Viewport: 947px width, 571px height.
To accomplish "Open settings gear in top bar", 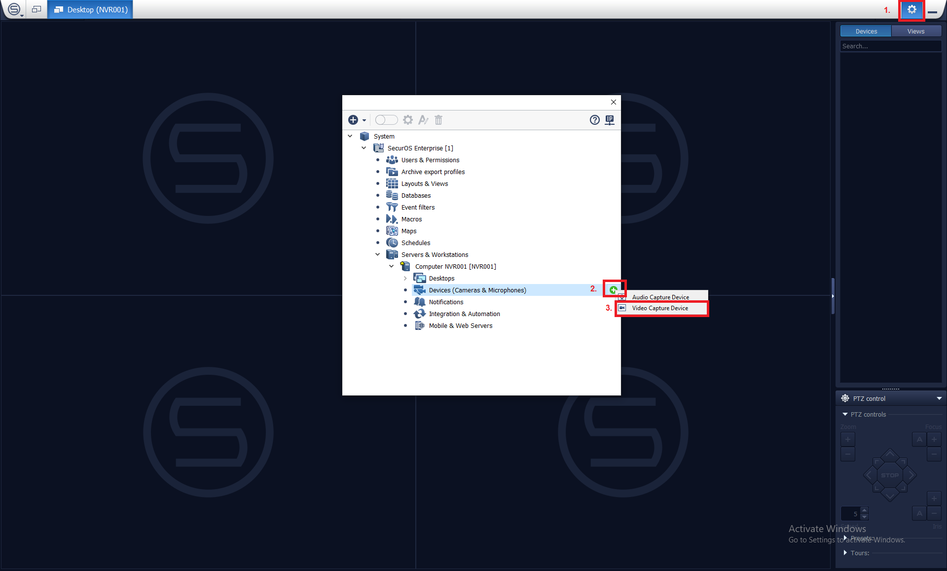I will point(911,10).
